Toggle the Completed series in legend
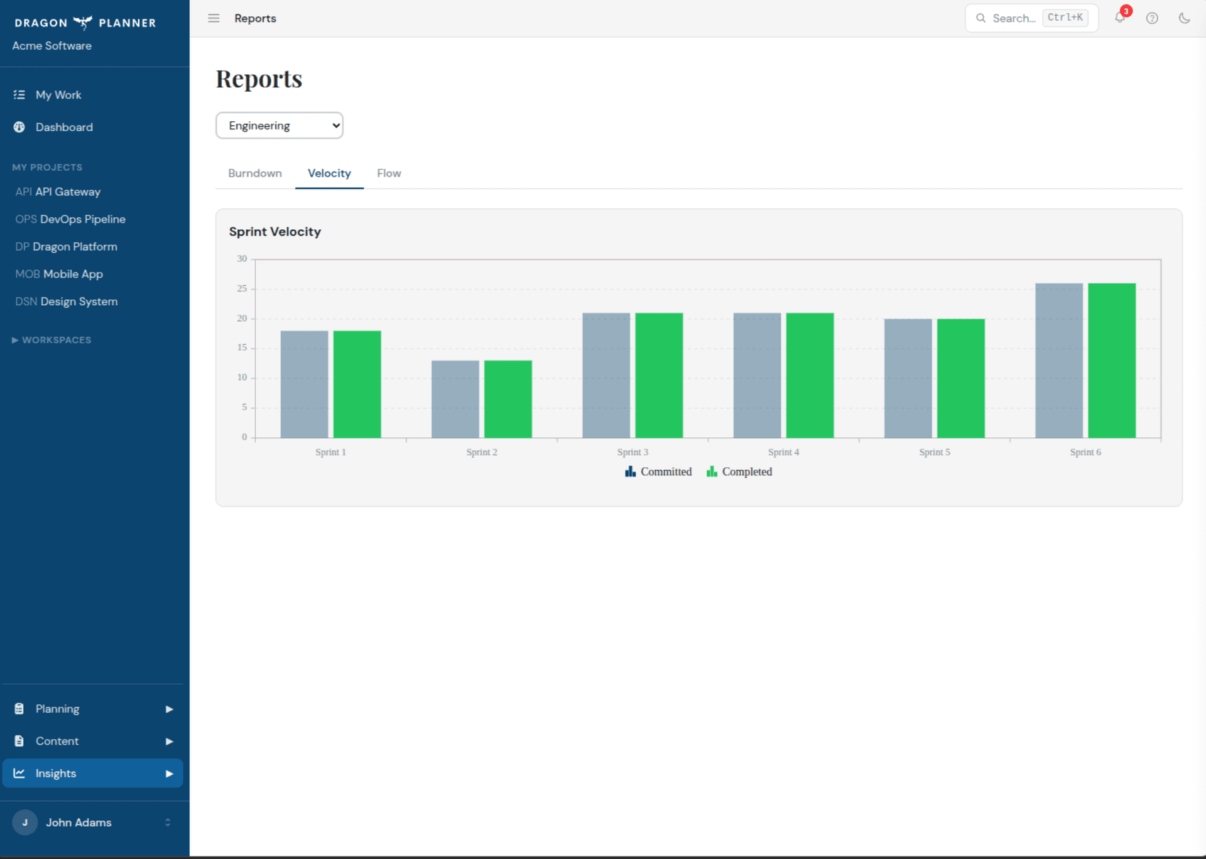 739,472
